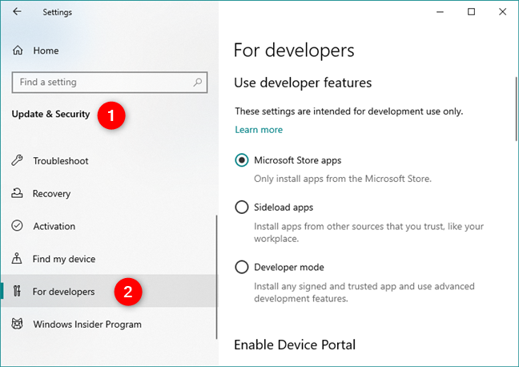Click the Enable Device Portal heading
Image resolution: width=519 pixels, height=367 pixels.
pyautogui.click(x=295, y=345)
